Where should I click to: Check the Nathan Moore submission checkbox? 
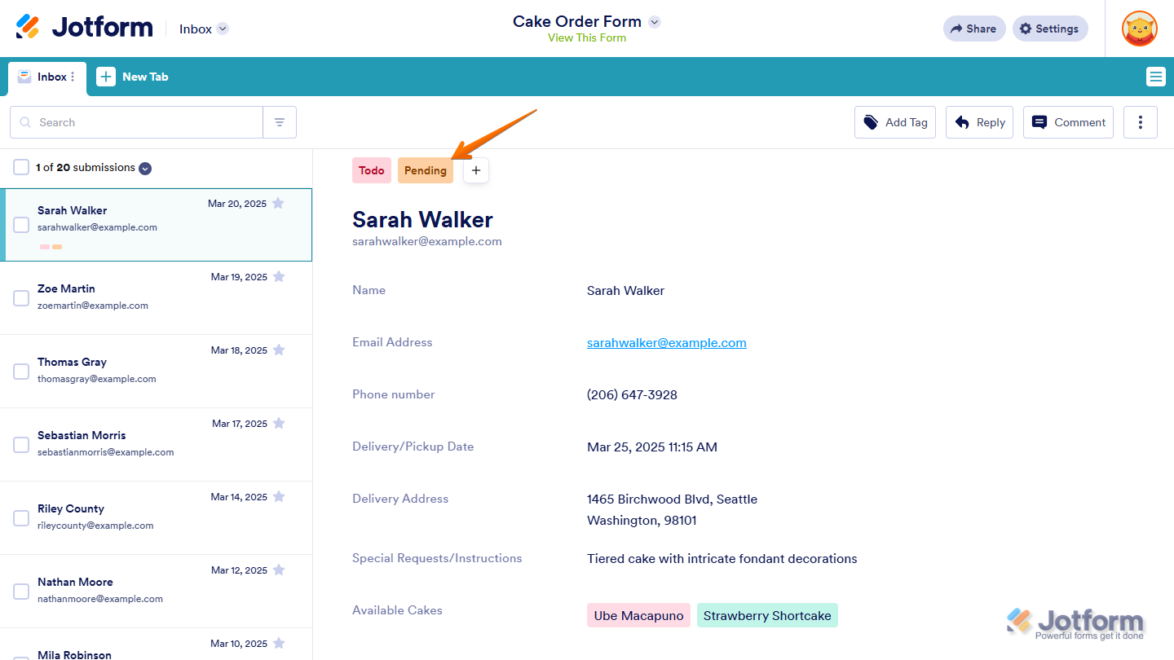click(21, 592)
